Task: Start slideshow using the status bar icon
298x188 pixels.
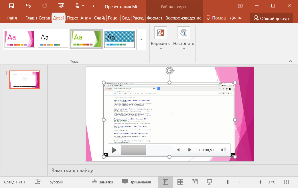Action: click(x=209, y=182)
